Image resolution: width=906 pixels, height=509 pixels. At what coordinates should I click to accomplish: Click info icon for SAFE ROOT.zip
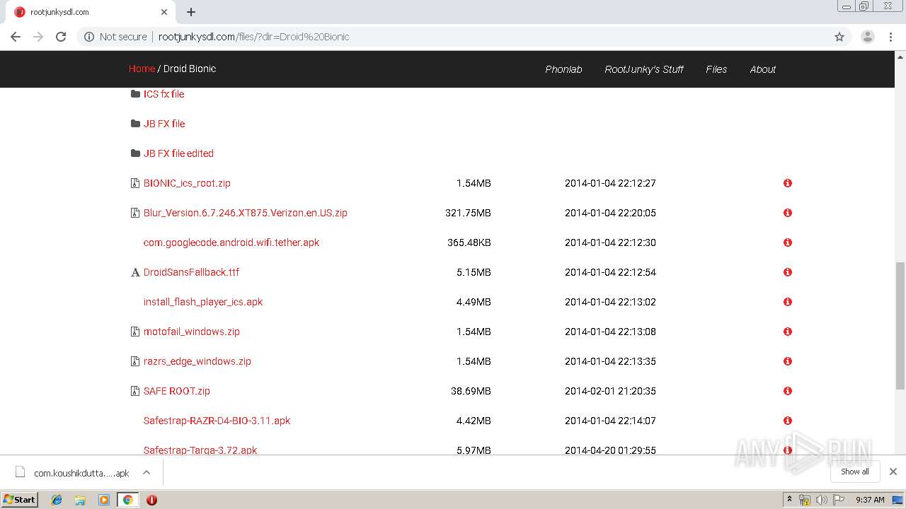787,391
